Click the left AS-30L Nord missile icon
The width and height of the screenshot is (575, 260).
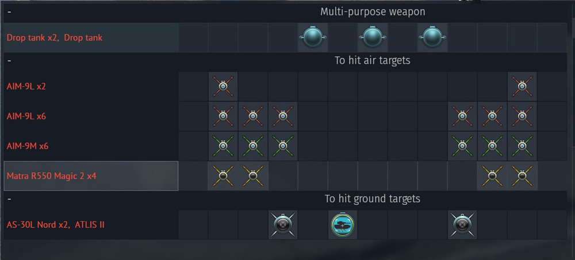coord(283,225)
